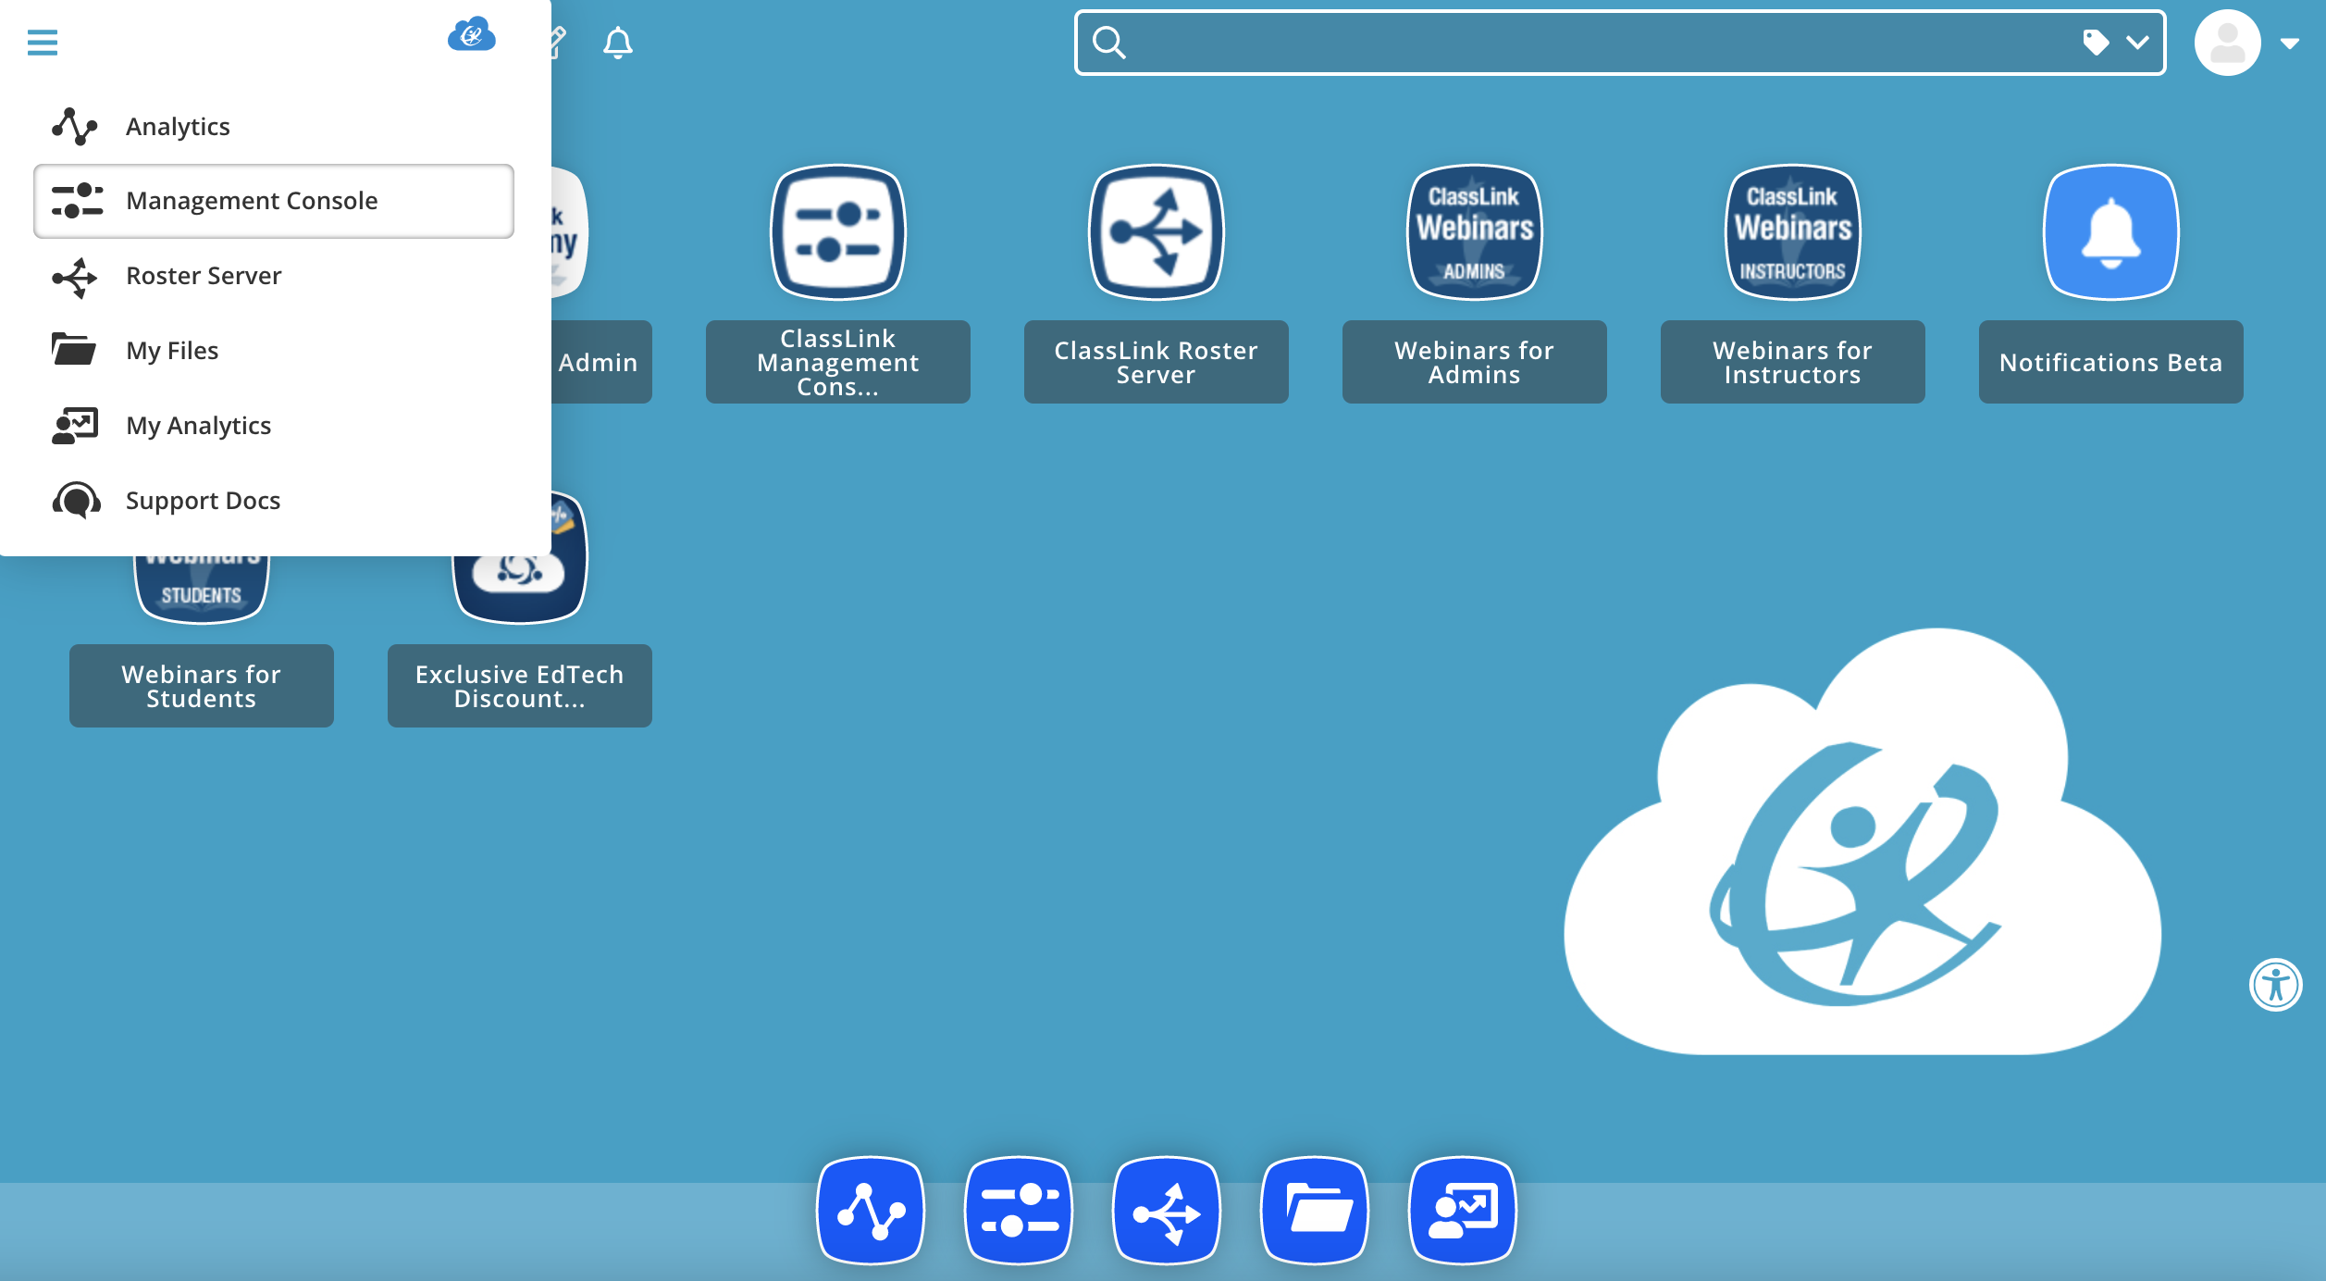Open Webinars for Admins app icon
Viewport: 2326px width, 1281px height.
(x=1475, y=232)
